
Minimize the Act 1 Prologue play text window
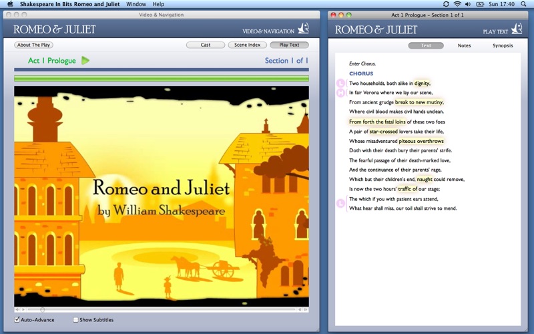pyautogui.click(x=341, y=15)
